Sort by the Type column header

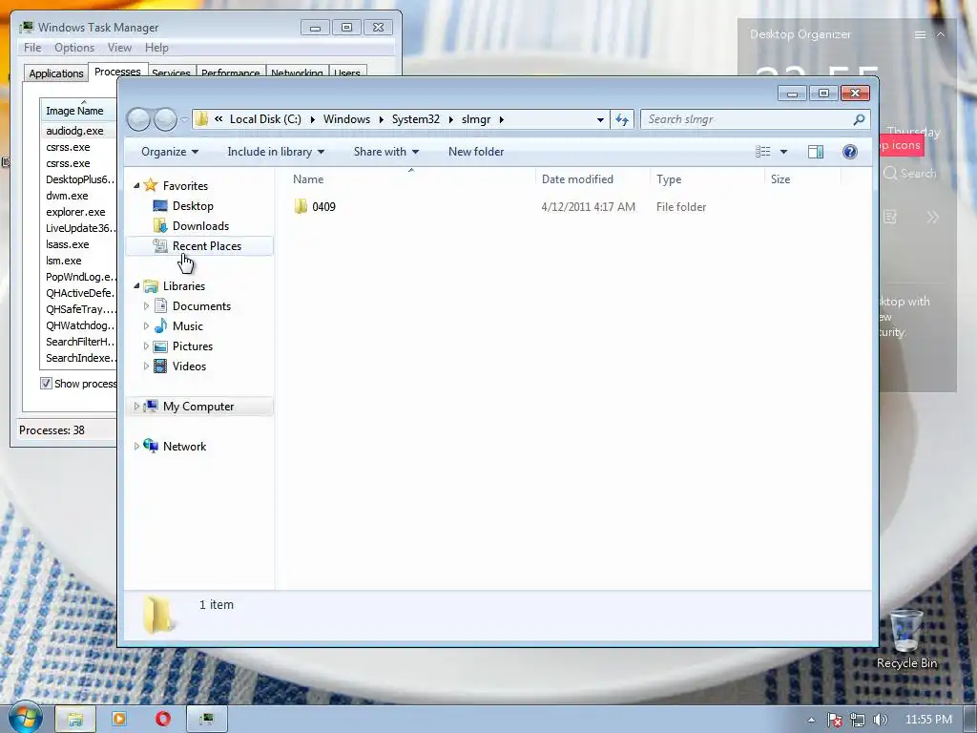(x=707, y=178)
